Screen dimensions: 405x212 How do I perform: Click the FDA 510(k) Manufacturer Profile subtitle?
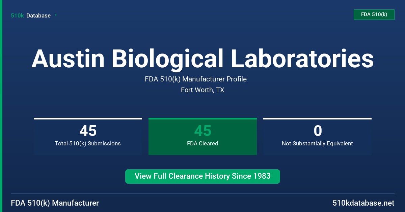point(196,79)
